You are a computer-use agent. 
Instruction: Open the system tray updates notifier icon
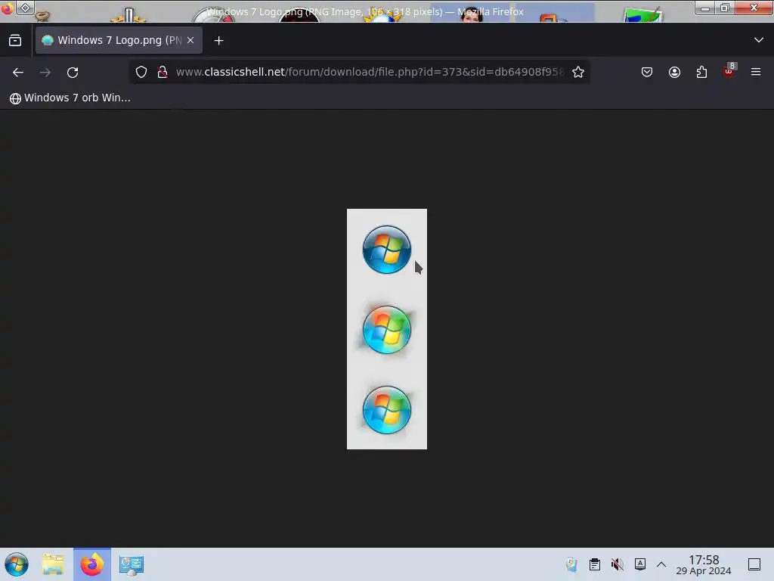click(x=571, y=564)
